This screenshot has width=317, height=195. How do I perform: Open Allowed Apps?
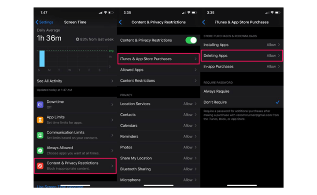point(158,70)
